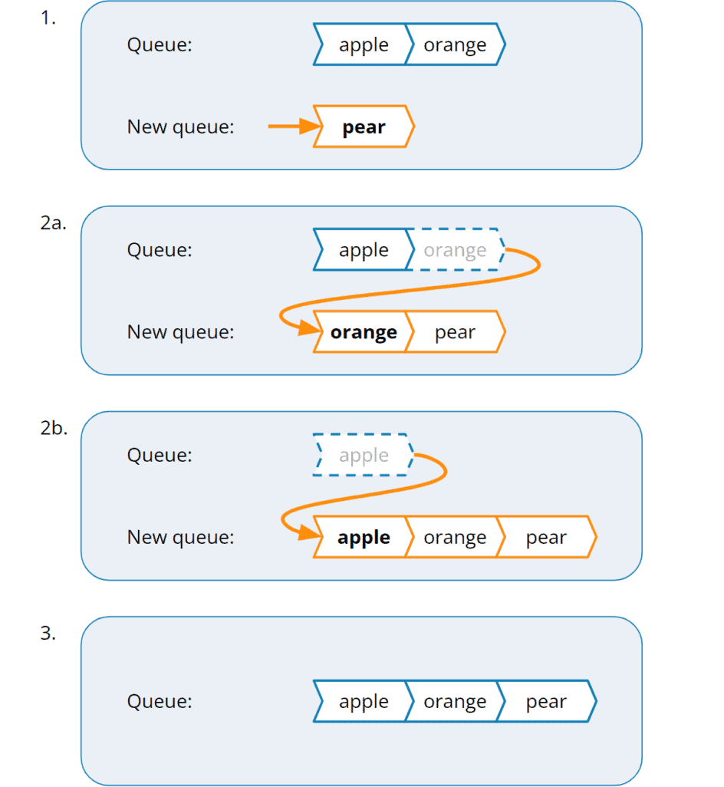Click the straight orange arrow pointing to pear
724x787 pixels.
pos(293,127)
